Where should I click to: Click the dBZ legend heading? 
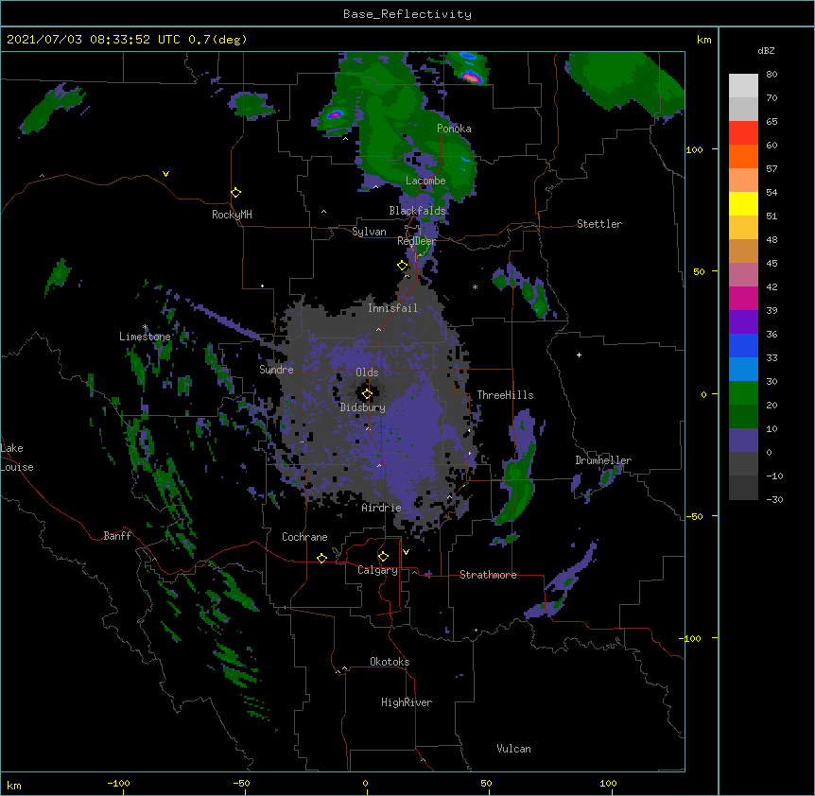tap(766, 50)
